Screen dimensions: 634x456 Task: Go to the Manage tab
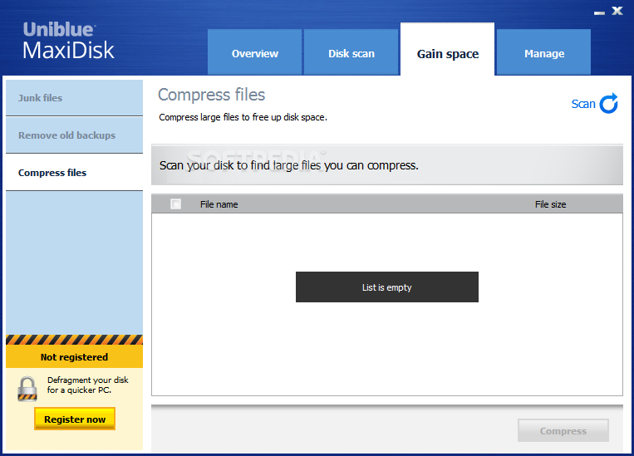point(543,52)
